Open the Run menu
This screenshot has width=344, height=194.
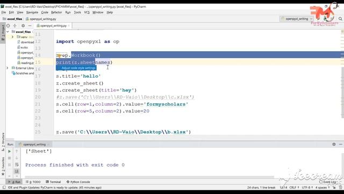click(68, 12)
